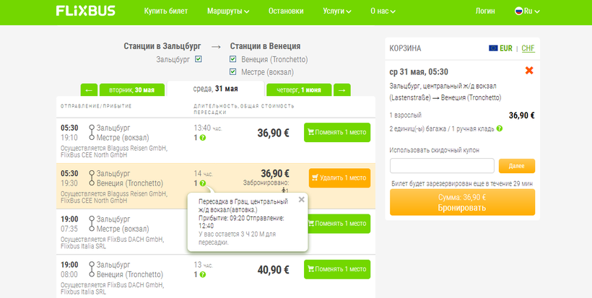Click the Russian flag language icon
The width and height of the screenshot is (592, 298).
pyautogui.click(x=518, y=12)
